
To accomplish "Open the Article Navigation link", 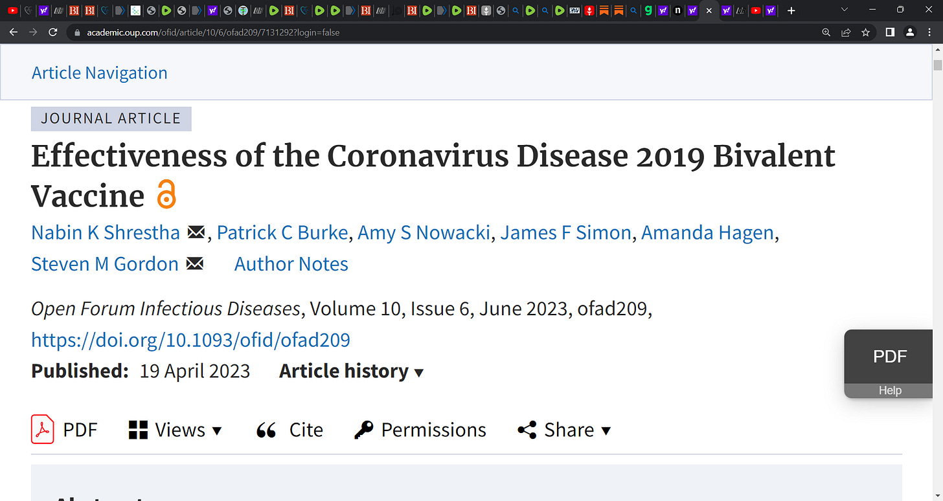I will coord(100,73).
